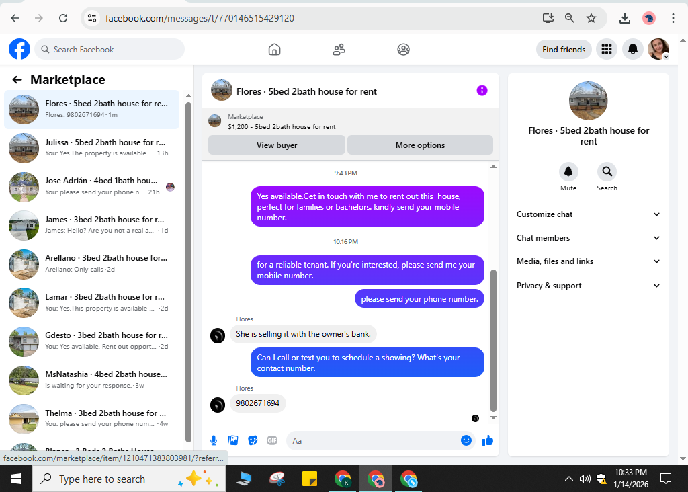Click taskbar search box
The height and width of the screenshot is (492, 688).
(x=129, y=479)
